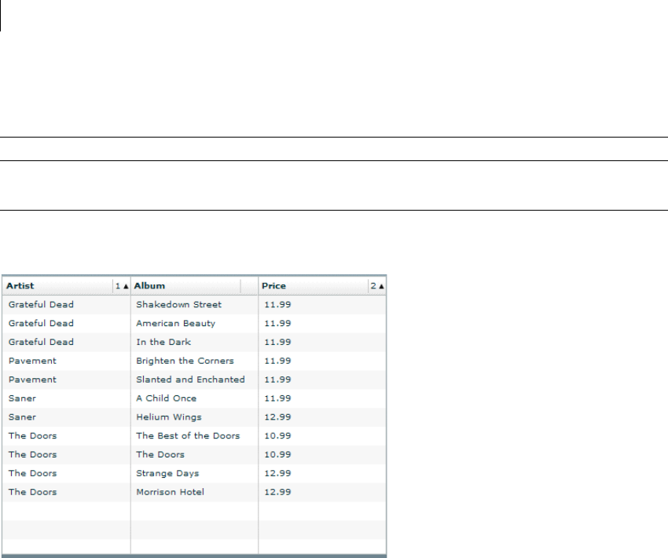Toggle Price sort order arrow labeled 2

pos(377,286)
